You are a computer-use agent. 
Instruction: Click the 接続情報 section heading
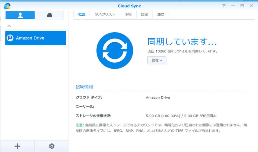84,87
